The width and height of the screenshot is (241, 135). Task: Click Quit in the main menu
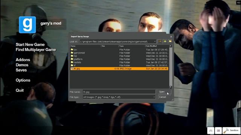pyautogui.click(x=20, y=90)
